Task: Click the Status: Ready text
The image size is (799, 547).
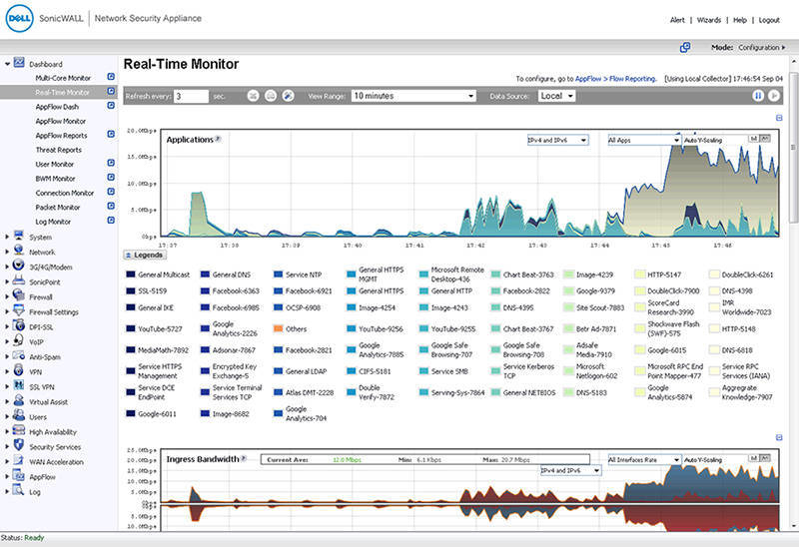Action: (x=22, y=538)
